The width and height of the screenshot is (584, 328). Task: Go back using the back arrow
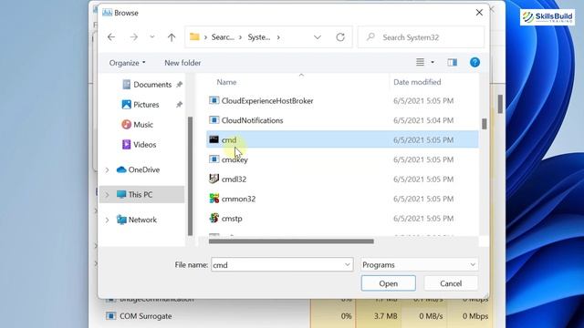(111, 37)
